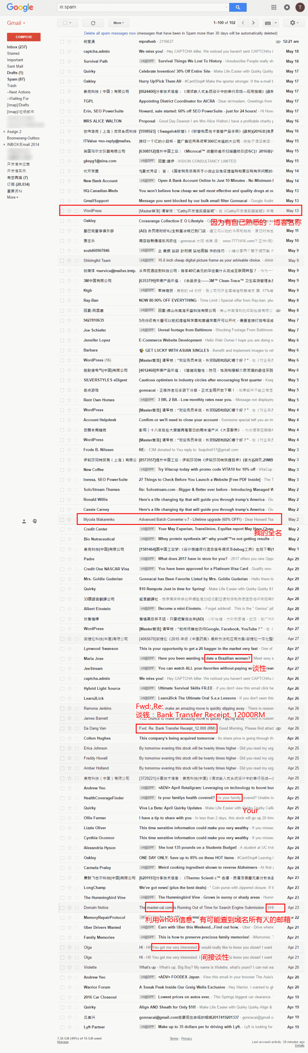Star the Account Helpdesk message
Image resolution: width=308 pixels, height=1053 pixels.
coord(69,420)
